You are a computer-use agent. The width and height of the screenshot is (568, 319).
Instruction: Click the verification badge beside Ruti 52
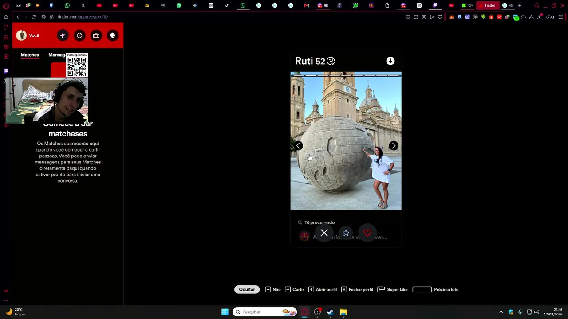pyautogui.click(x=331, y=61)
